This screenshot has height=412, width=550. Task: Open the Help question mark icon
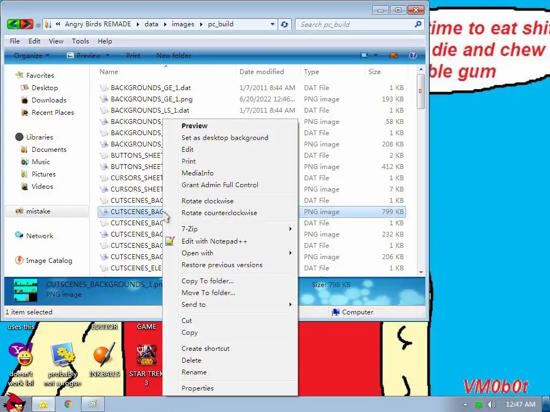(413, 55)
